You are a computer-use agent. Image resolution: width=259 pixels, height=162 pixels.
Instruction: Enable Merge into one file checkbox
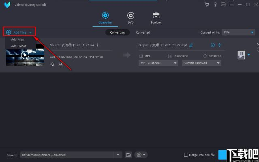pos(186,155)
